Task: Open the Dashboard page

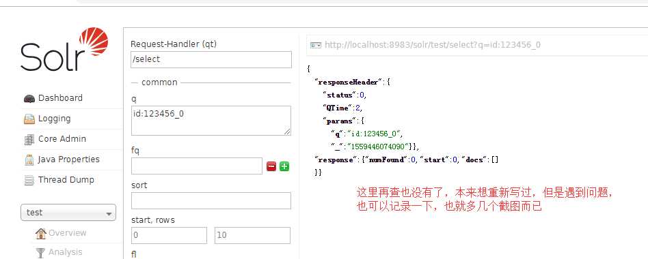Action: (x=60, y=98)
